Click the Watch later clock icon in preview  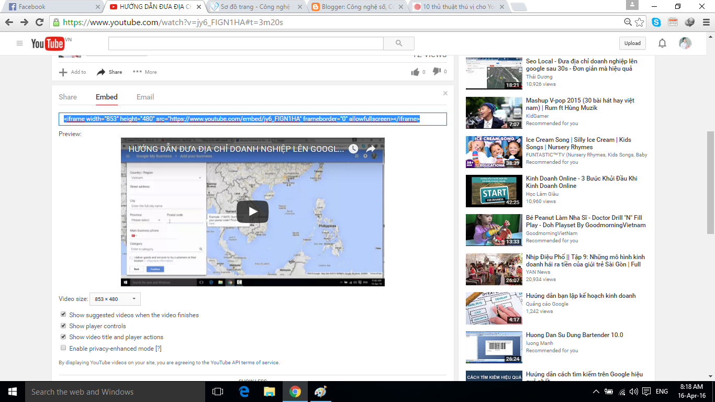[x=353, y=149]
